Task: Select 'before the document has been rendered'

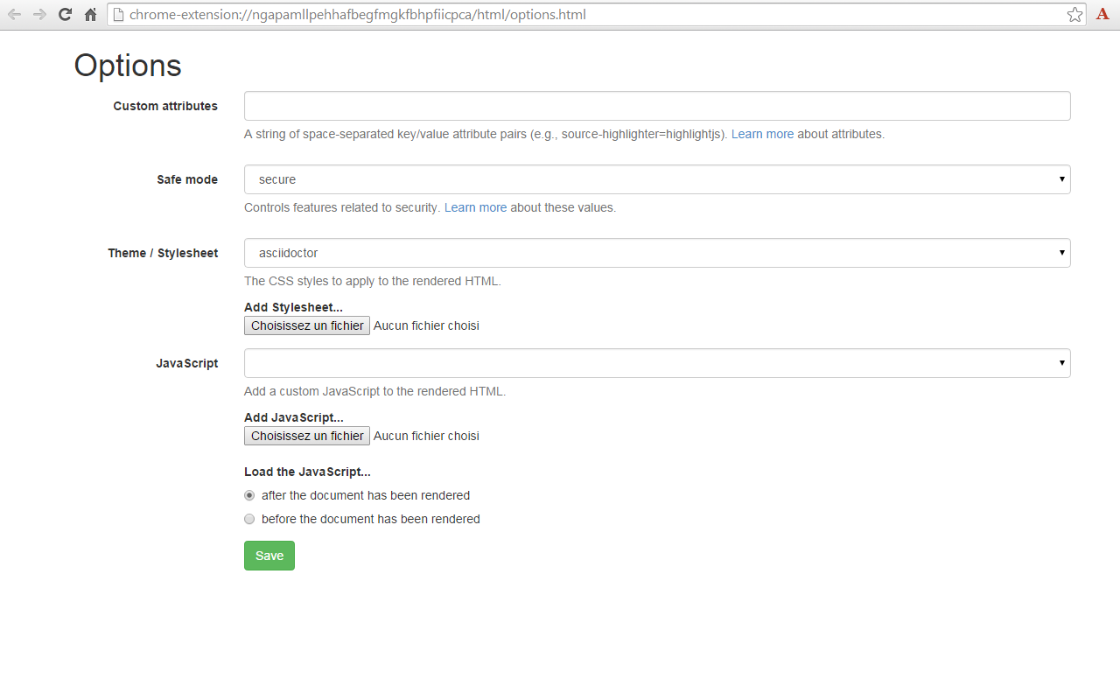Action: click(x=249, y=519)
